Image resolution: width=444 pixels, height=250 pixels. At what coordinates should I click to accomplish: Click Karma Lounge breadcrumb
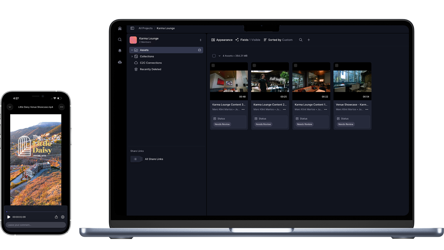[x=166, y=28]
